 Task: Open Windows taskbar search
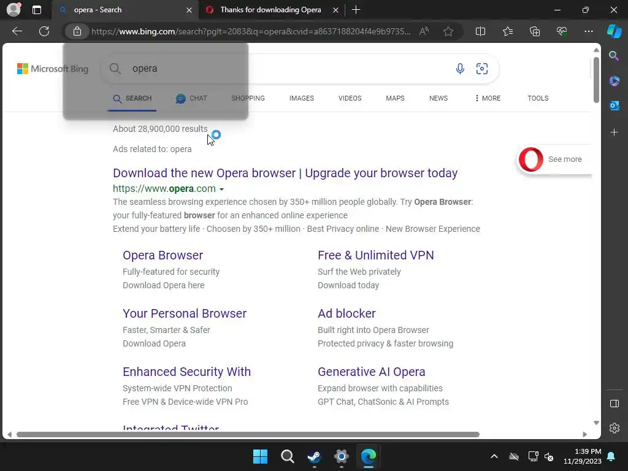tap(287, 456)
